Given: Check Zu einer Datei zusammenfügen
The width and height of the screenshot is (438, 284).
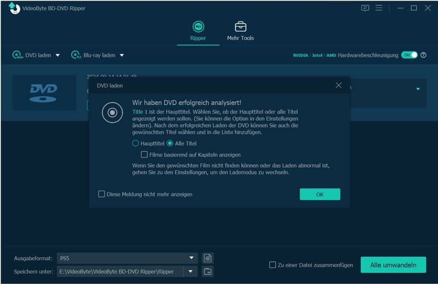Looking at the screenshot, I should click(x=272, y=265).
